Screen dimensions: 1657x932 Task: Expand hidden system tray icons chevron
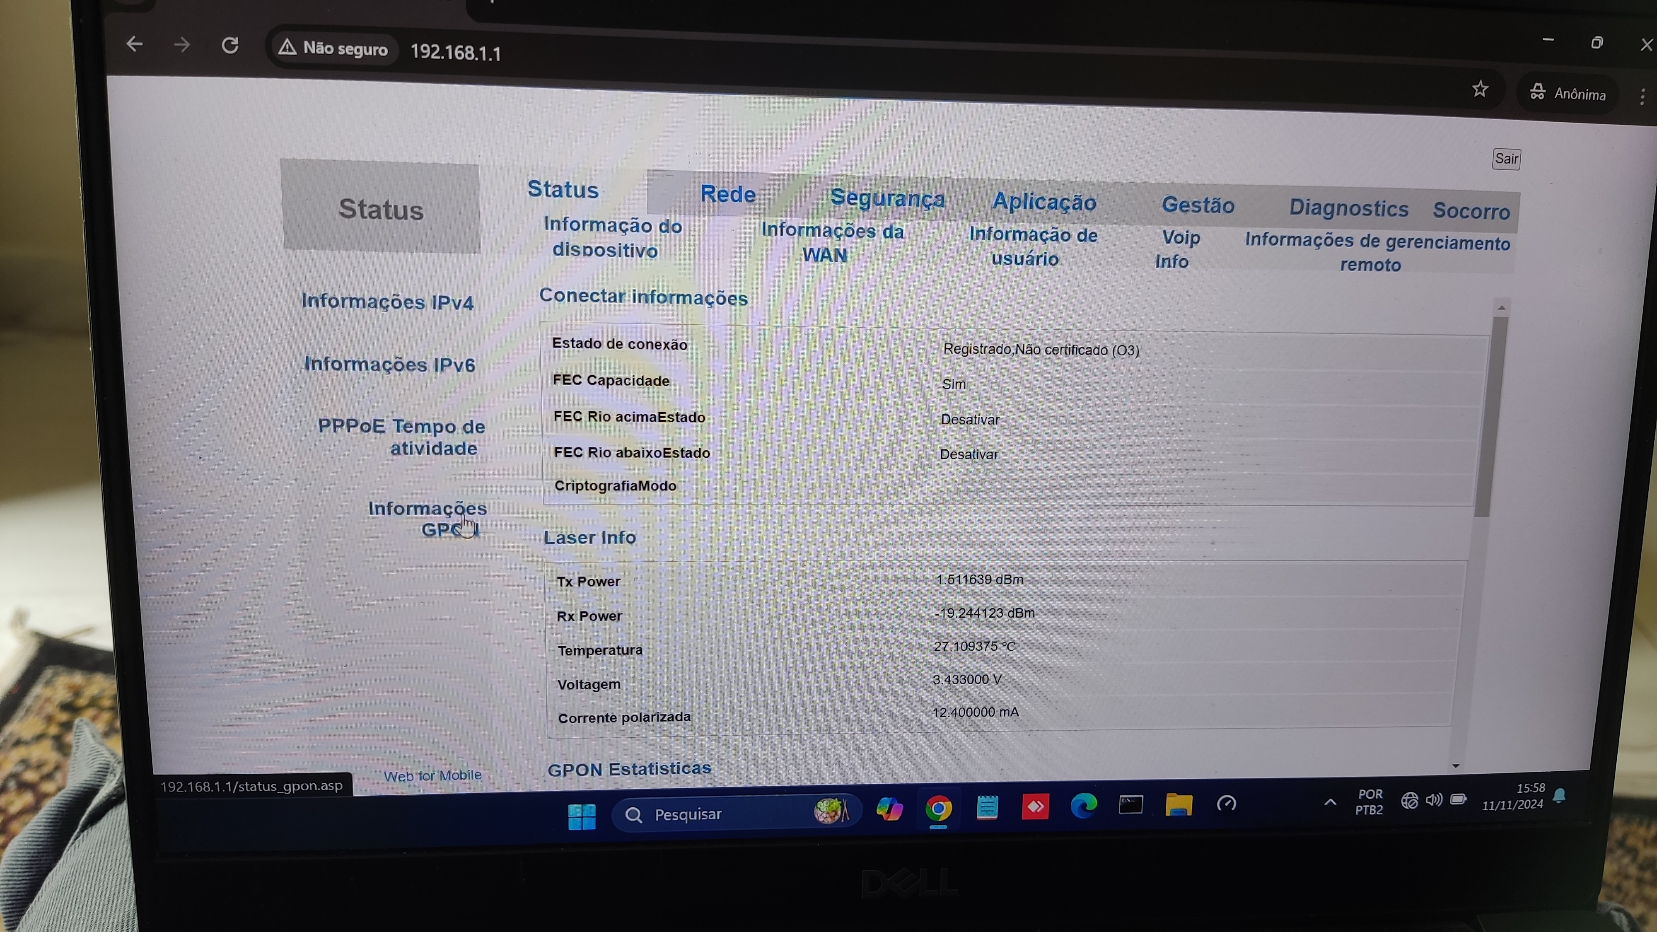[1330, 802]
